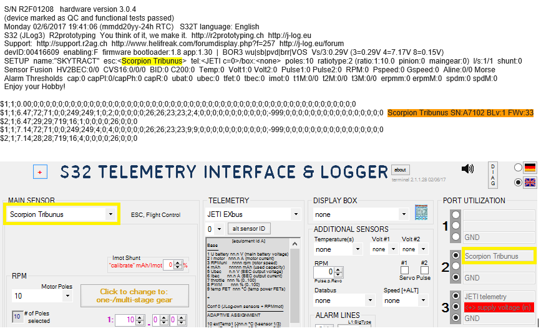Click the about button
The height and width of the screenshot is (331, 541).
400,170
